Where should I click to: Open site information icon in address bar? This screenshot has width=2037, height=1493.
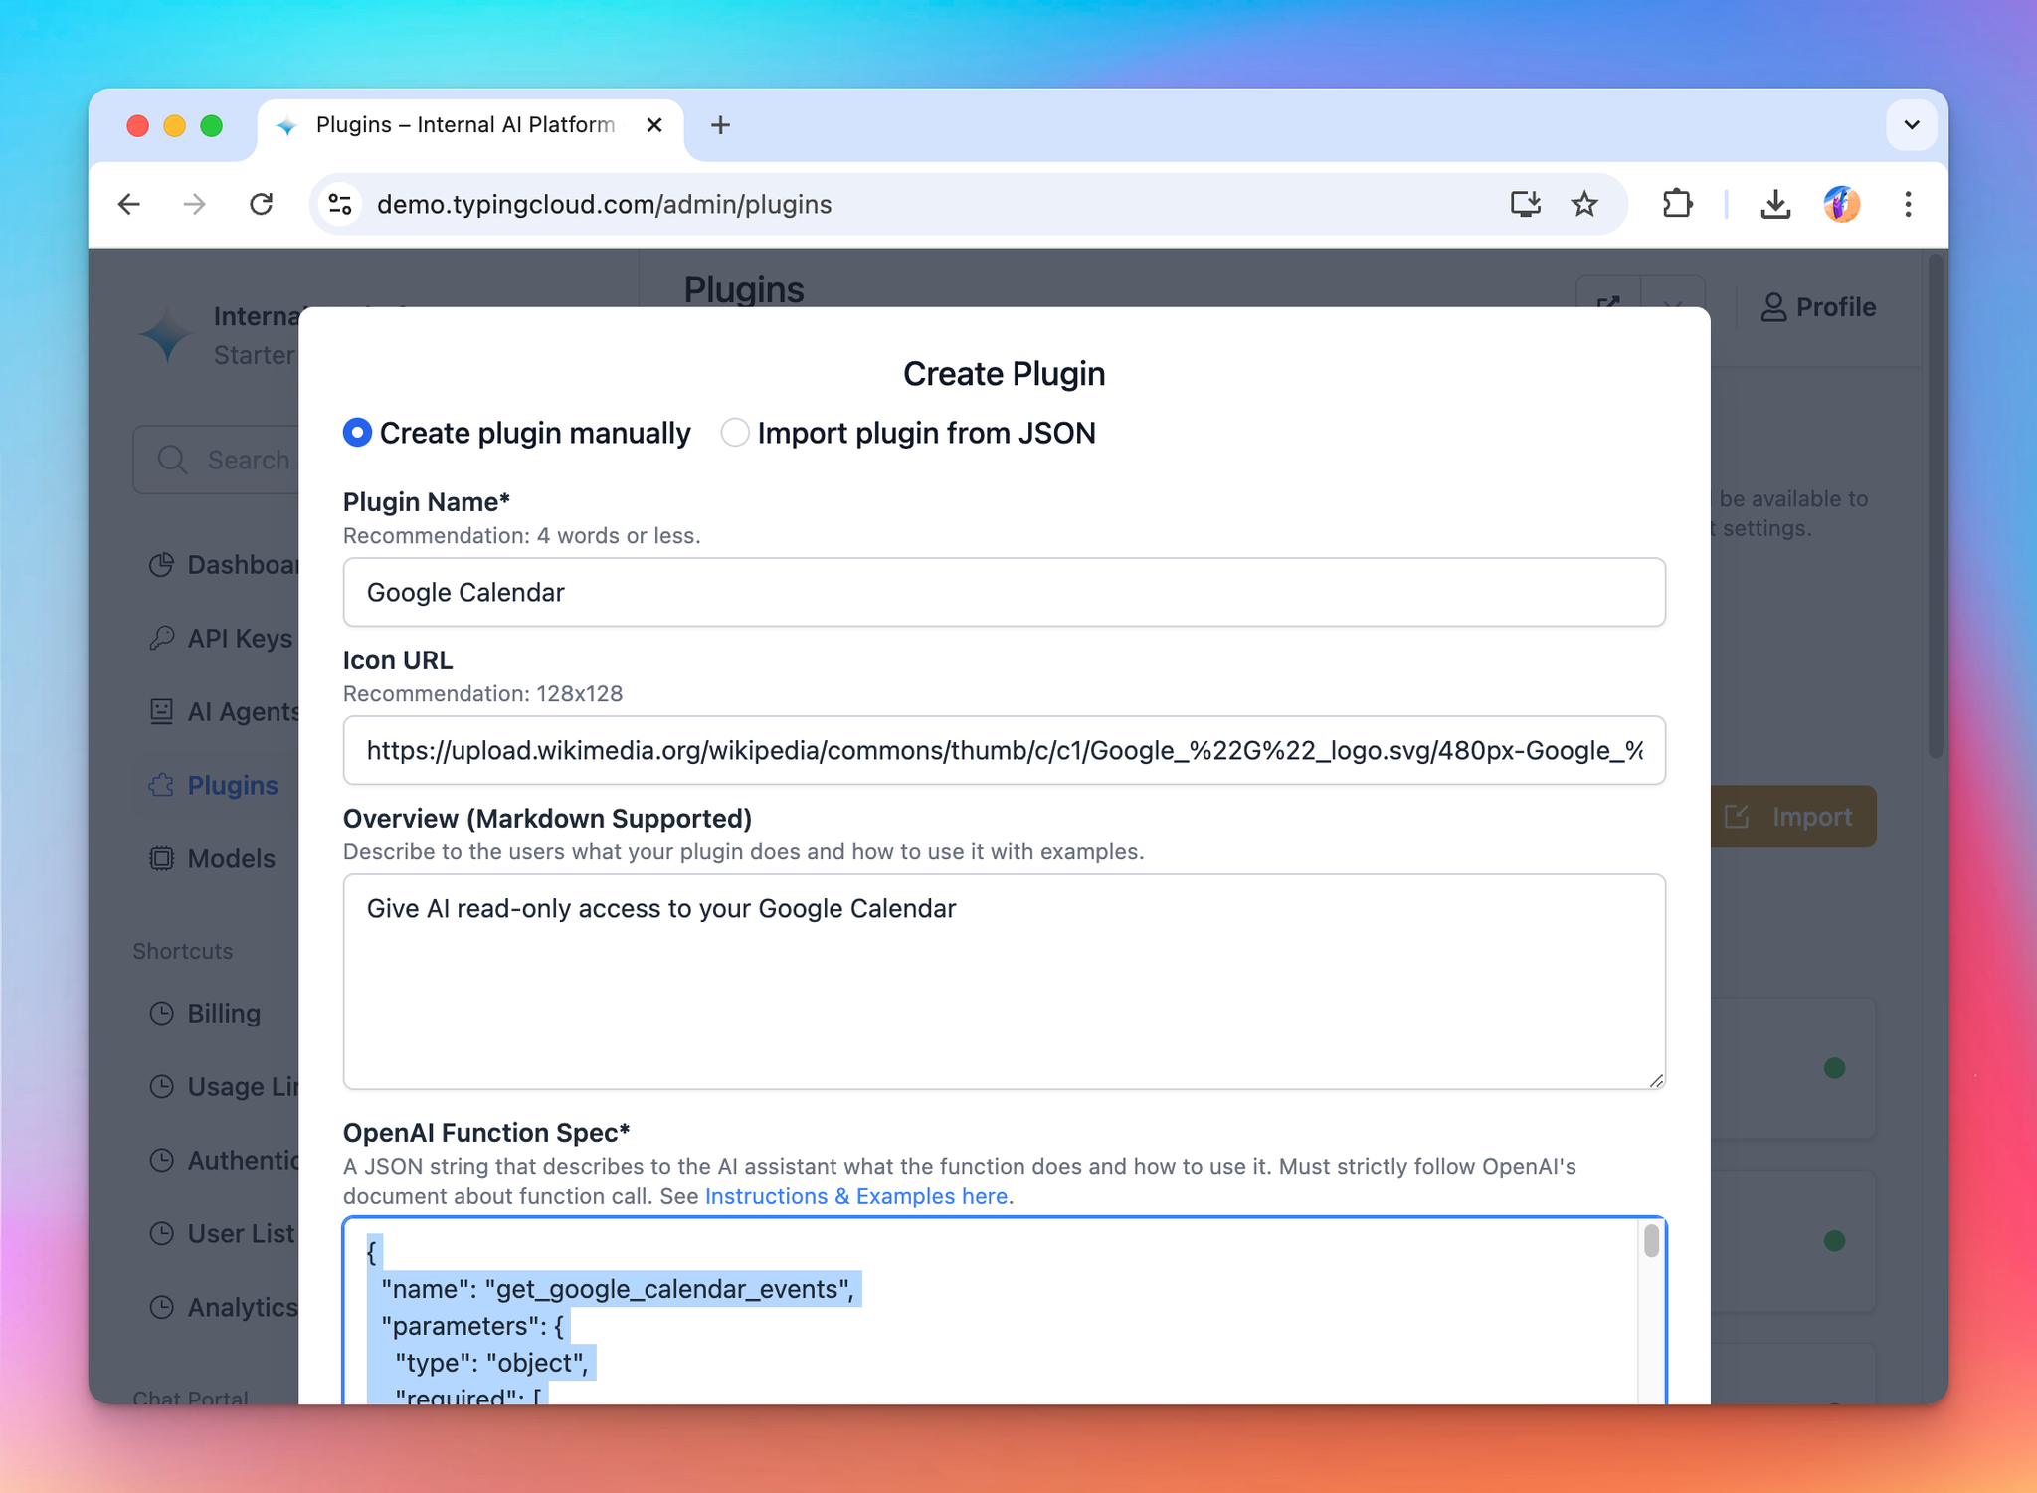[340, 205]
